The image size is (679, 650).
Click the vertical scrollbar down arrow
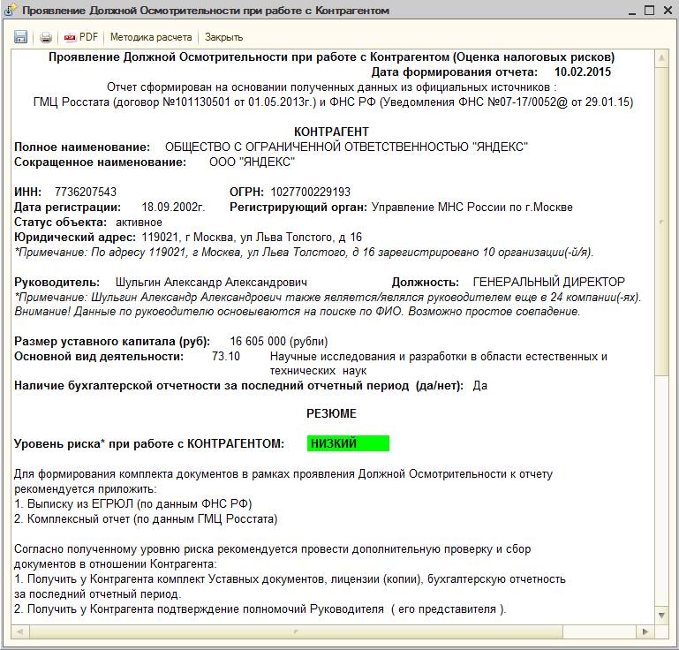point(661,616)
